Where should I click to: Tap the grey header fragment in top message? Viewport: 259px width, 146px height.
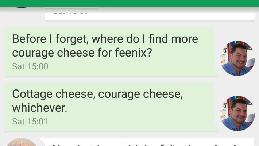click(71, 8)
